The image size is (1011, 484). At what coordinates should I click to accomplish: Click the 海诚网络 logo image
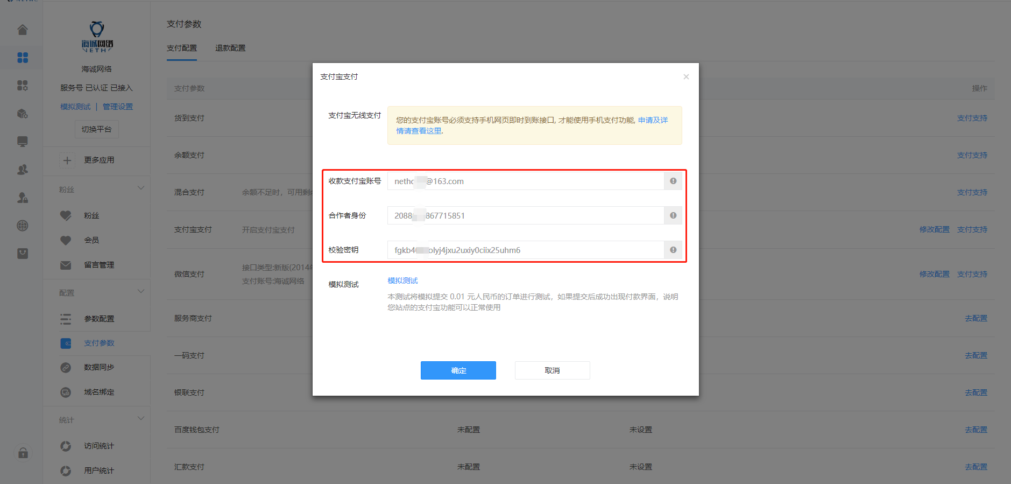(x=97, y=37)
